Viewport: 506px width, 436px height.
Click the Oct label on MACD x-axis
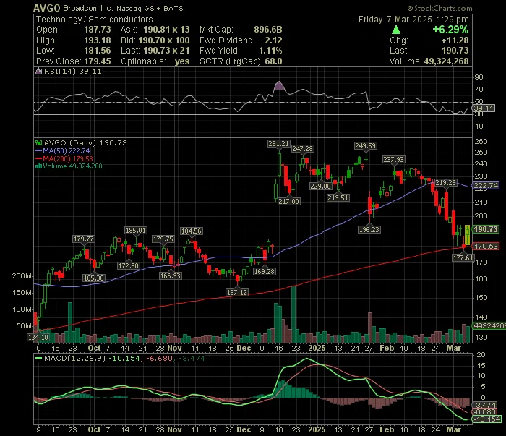(x=94, y=430)
